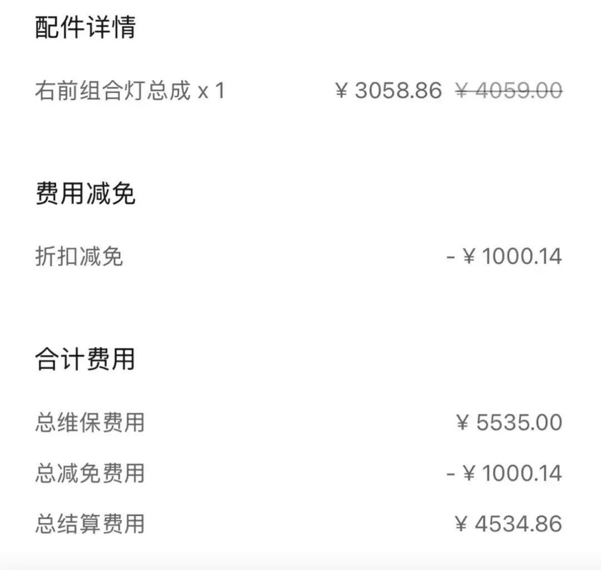Select the 总维保费用 label
The width and height of the screenshot is (601, 570).
90,423
